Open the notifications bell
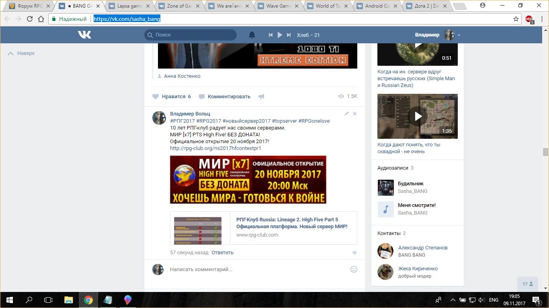The width and height of the screenshot is (549, 308). [252, 35]
